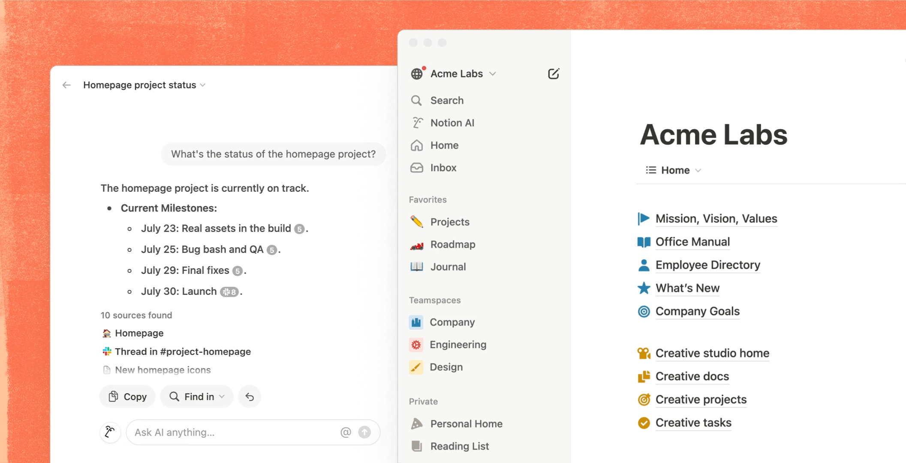The height and width of the screenshot is (463, 906).
Task: Click the open book icon beside Journal
Action: click(x=417, y=267)
